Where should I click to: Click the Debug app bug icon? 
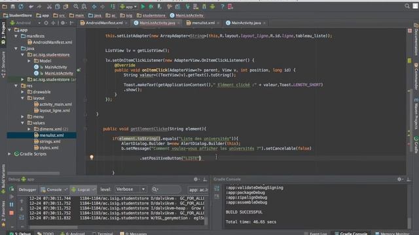pyautogui.click(x=151, y=7)
